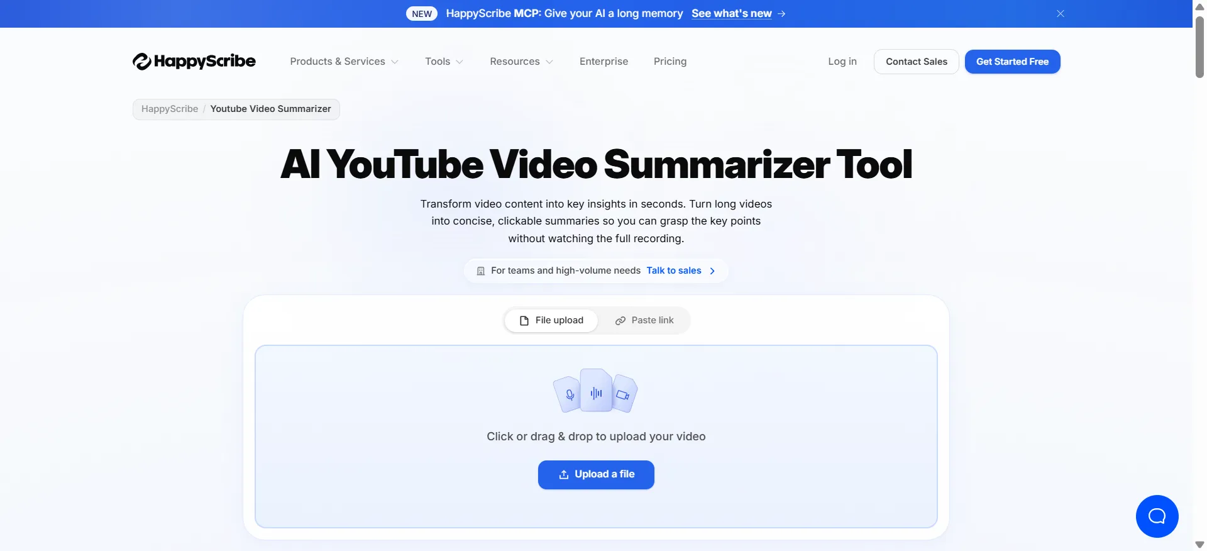Click the chevron after Talk to sales
Image resolution: width=1207 pixels, height=551 pixels.
(712, 271)
